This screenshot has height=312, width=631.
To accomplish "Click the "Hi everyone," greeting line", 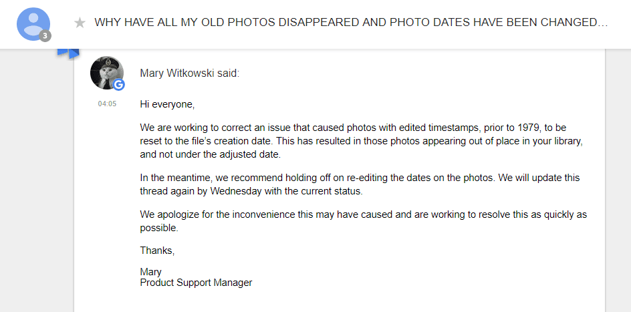I will [167, 104].
